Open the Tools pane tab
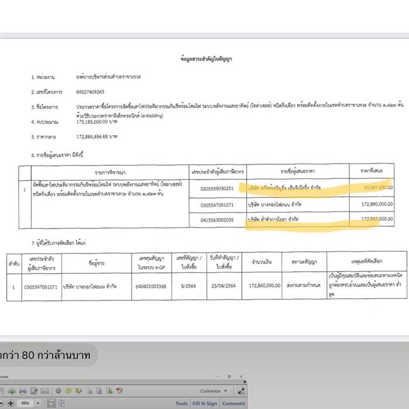The height and width of the screenshot is (409, 409). 181,403
